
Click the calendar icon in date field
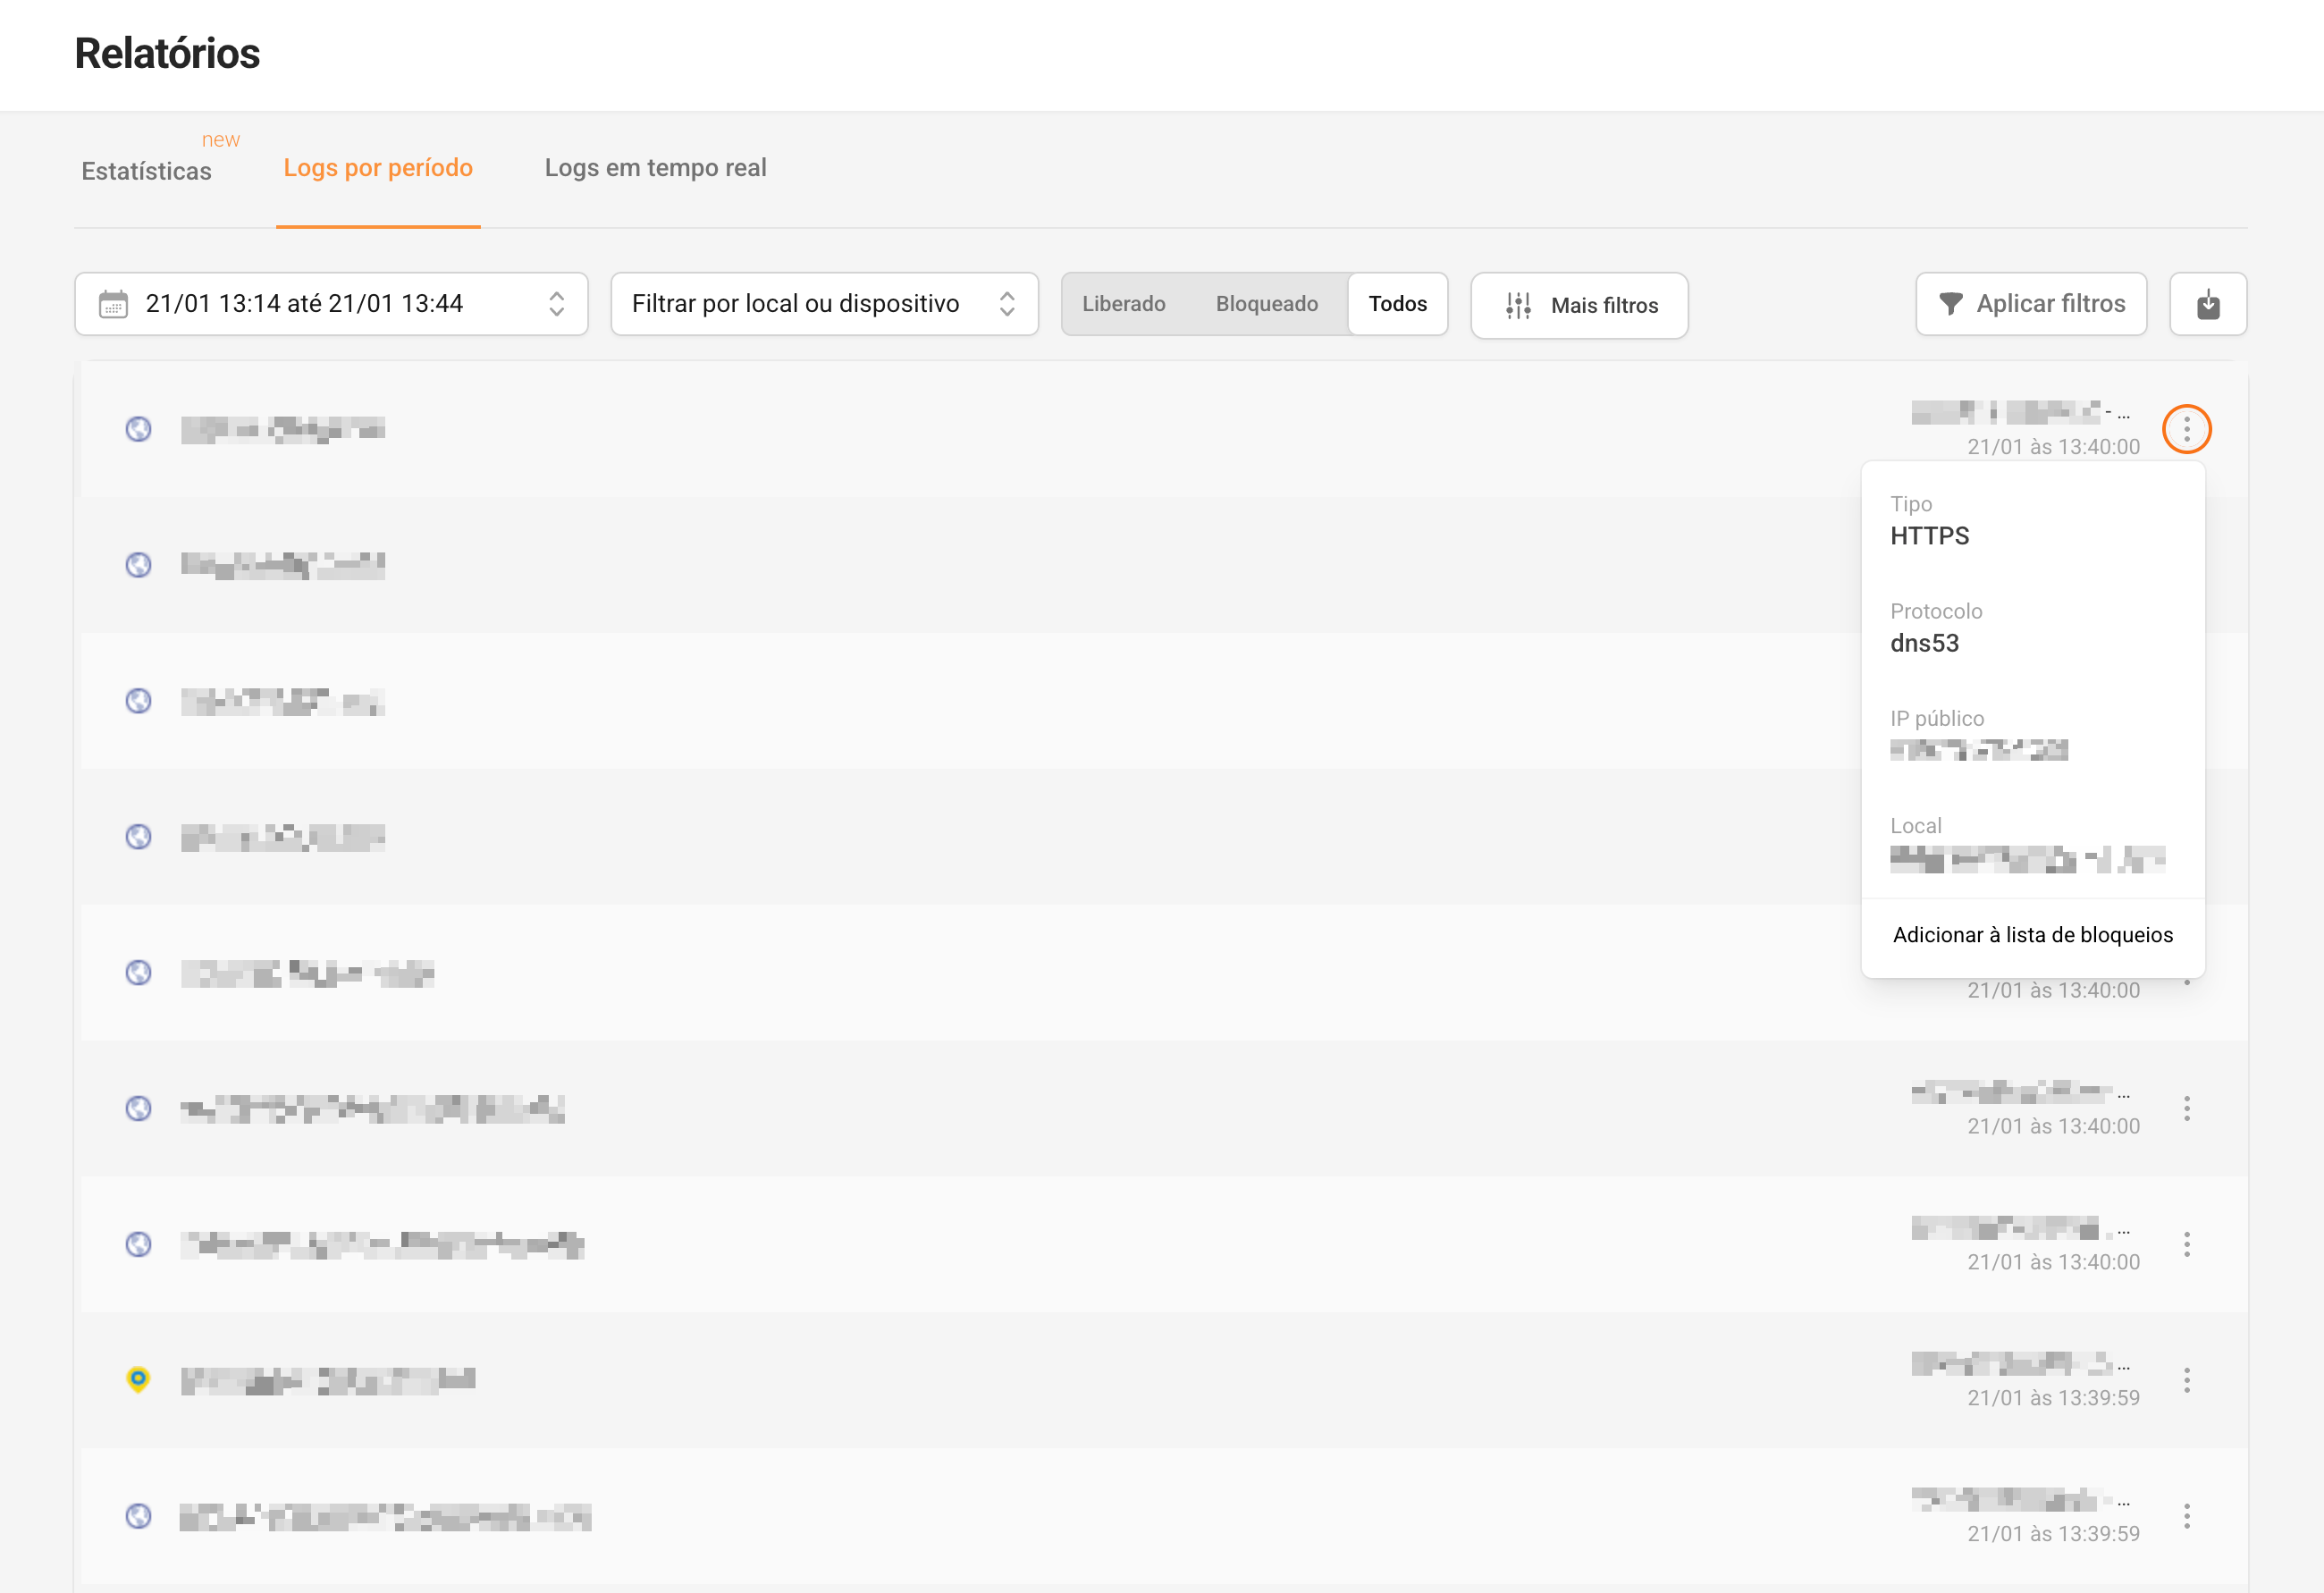click(114, 304)
